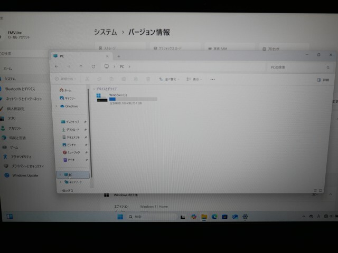Click the Windows (C:) storage usage bar
Viewport: 338px width, 253px height.
click(x=133, y=99)
